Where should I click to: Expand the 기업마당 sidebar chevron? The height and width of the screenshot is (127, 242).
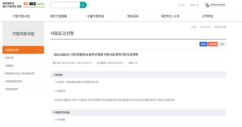point(40,66)
